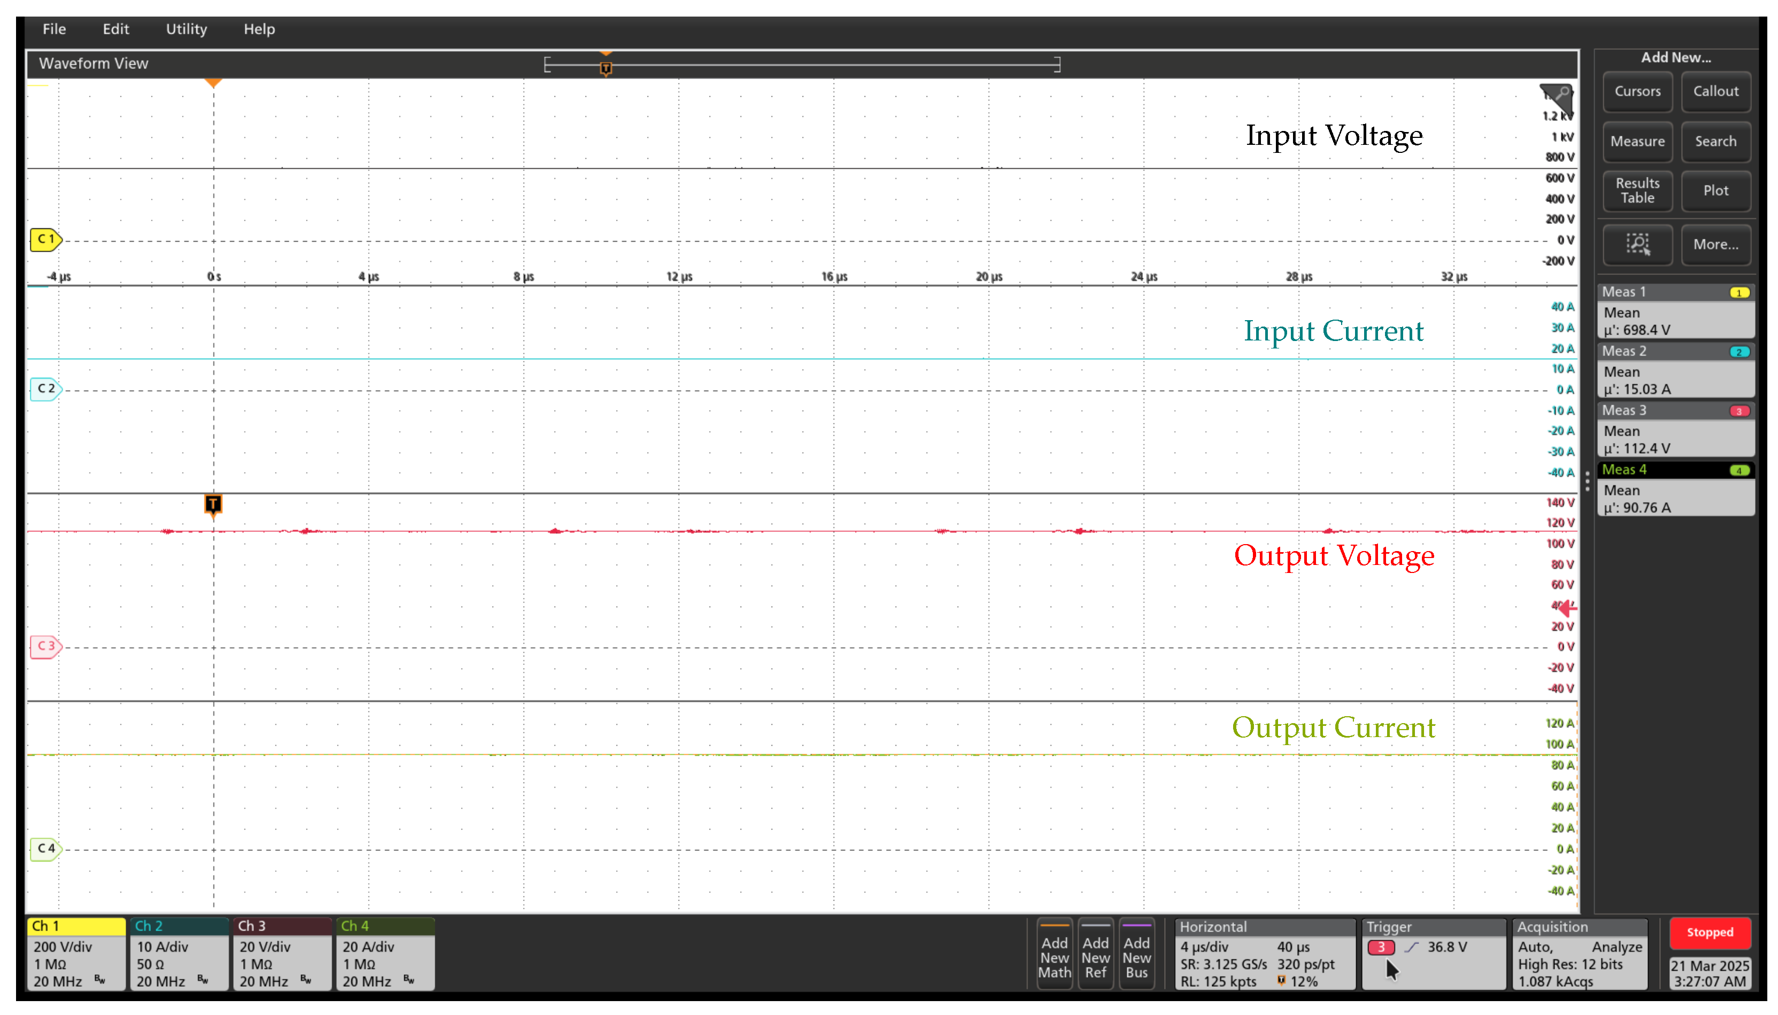Click the Ch 4 bandwidth limit icon
1778x1015 pixels.
[x=409, y=979]
